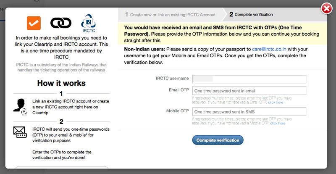Click the black chain link icon

click(x=61, y=23)
